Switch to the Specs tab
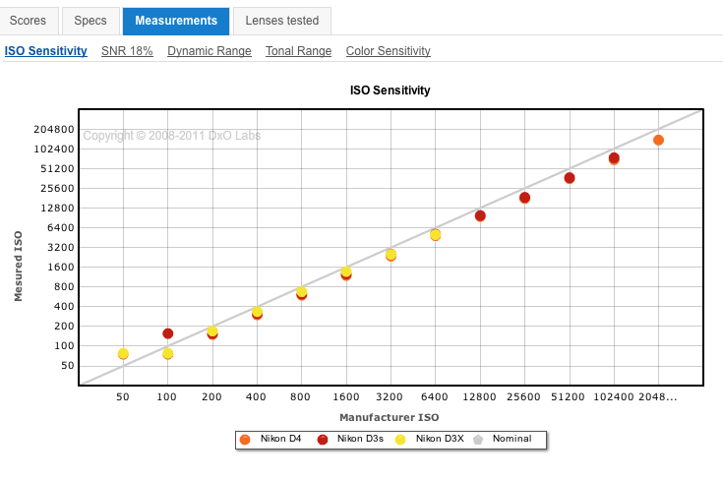Screen dimensions: 723x480 point(90,21)
